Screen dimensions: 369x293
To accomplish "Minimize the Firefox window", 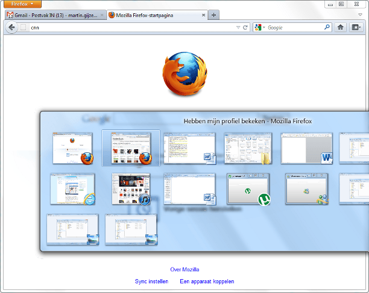I will tap(330, 4).
